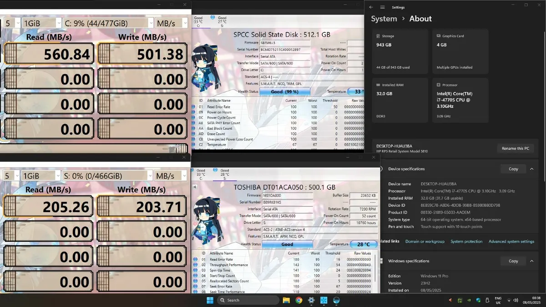The height and width of the screenshot is (307, 546).
Task: Select the C: disk tab in the SPCC window
Action: (198, 21)
